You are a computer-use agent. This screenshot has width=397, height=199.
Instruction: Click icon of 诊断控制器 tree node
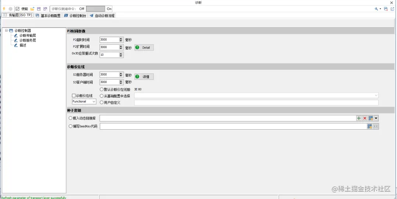point(11,30)
